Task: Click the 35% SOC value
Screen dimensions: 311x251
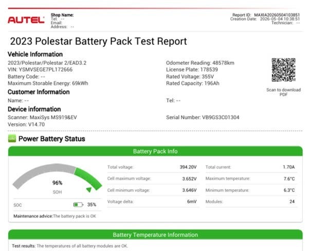Action: coord(92,205)
